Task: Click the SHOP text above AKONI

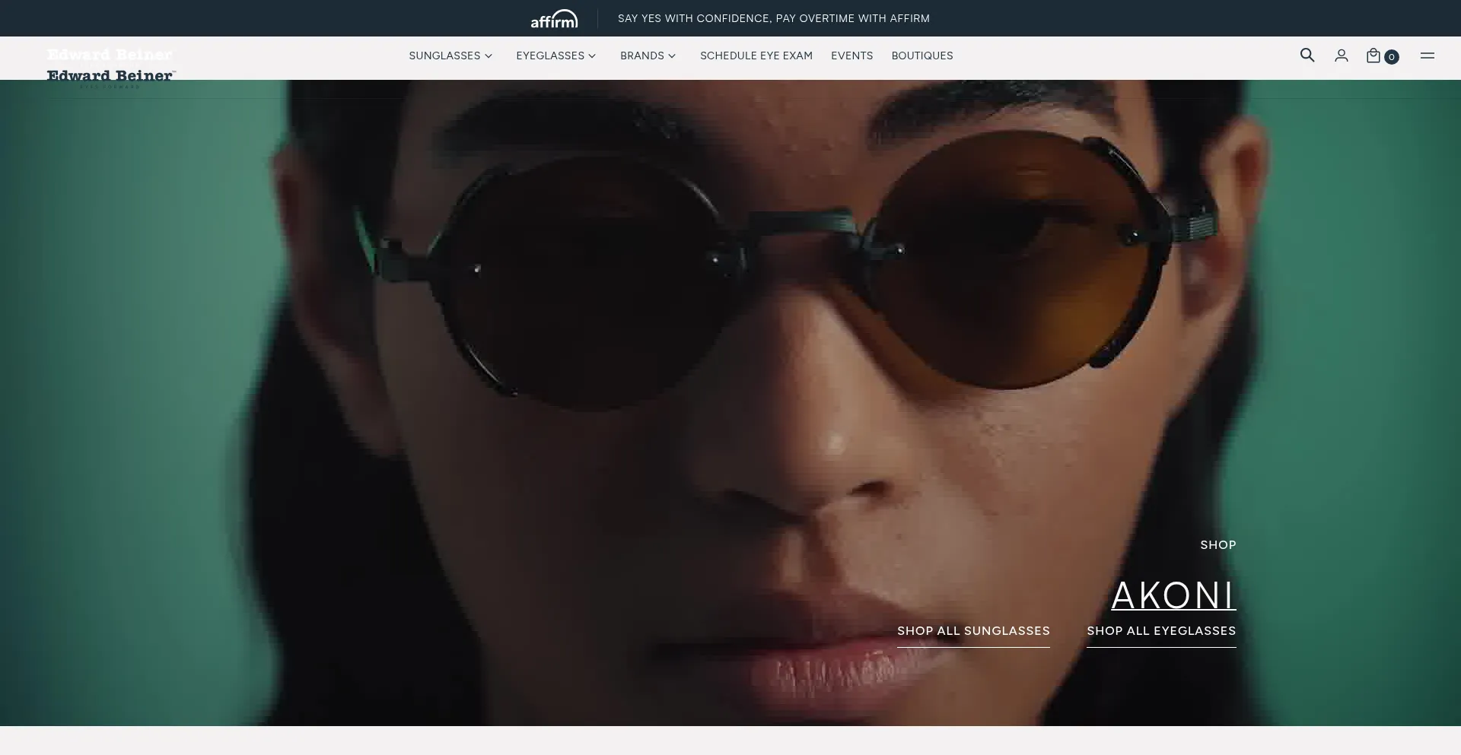Action: (x=1218, y=545)
